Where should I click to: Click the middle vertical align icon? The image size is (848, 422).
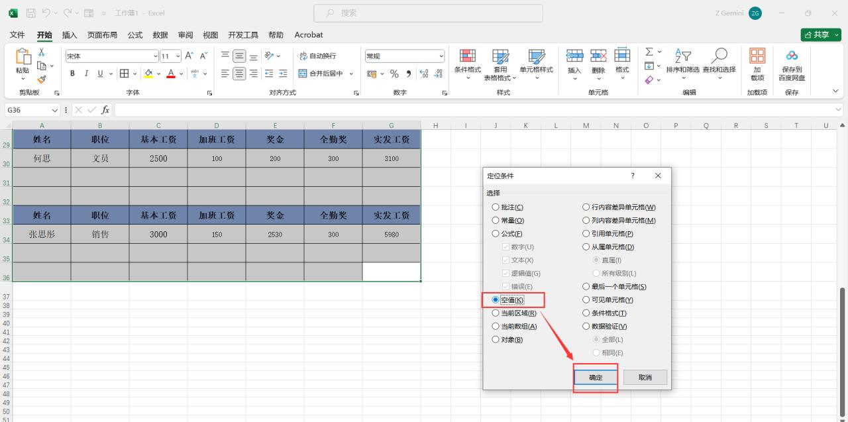click(239, 56)
